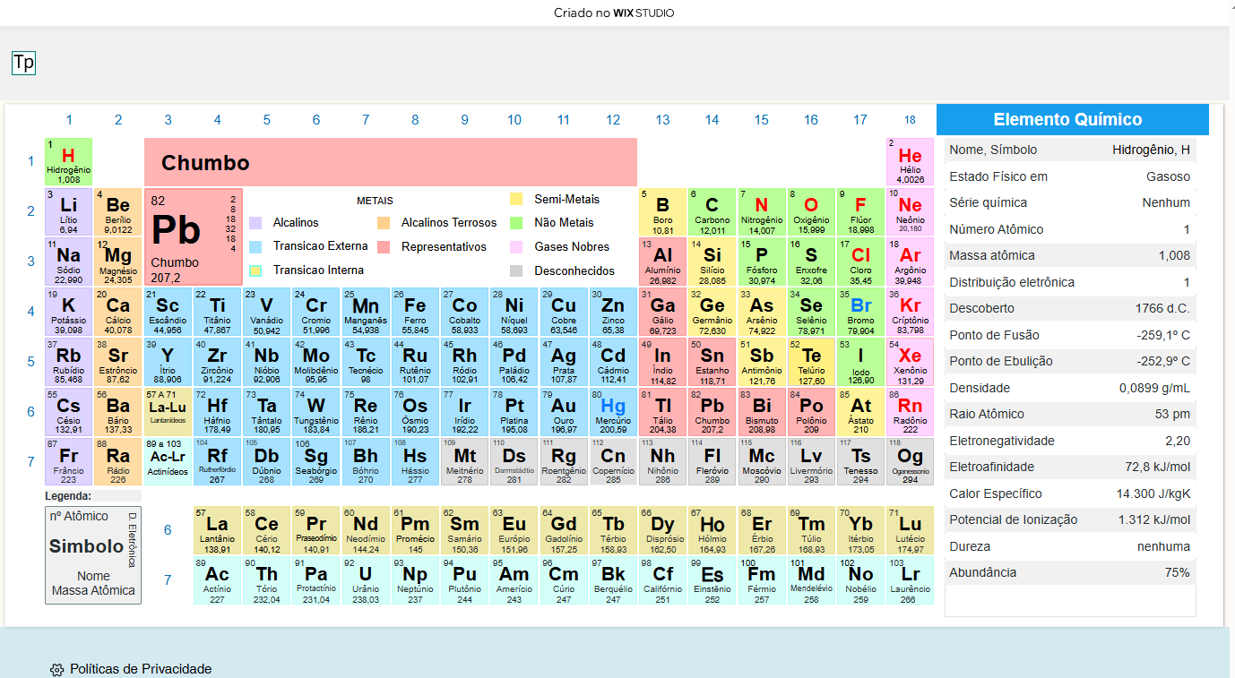
Task: Open the La-Lu lanthanides group tile
Action: point(168,412)
